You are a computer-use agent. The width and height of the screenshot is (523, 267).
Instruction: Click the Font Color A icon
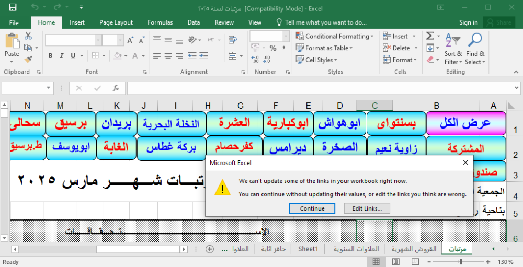point(135,56)
